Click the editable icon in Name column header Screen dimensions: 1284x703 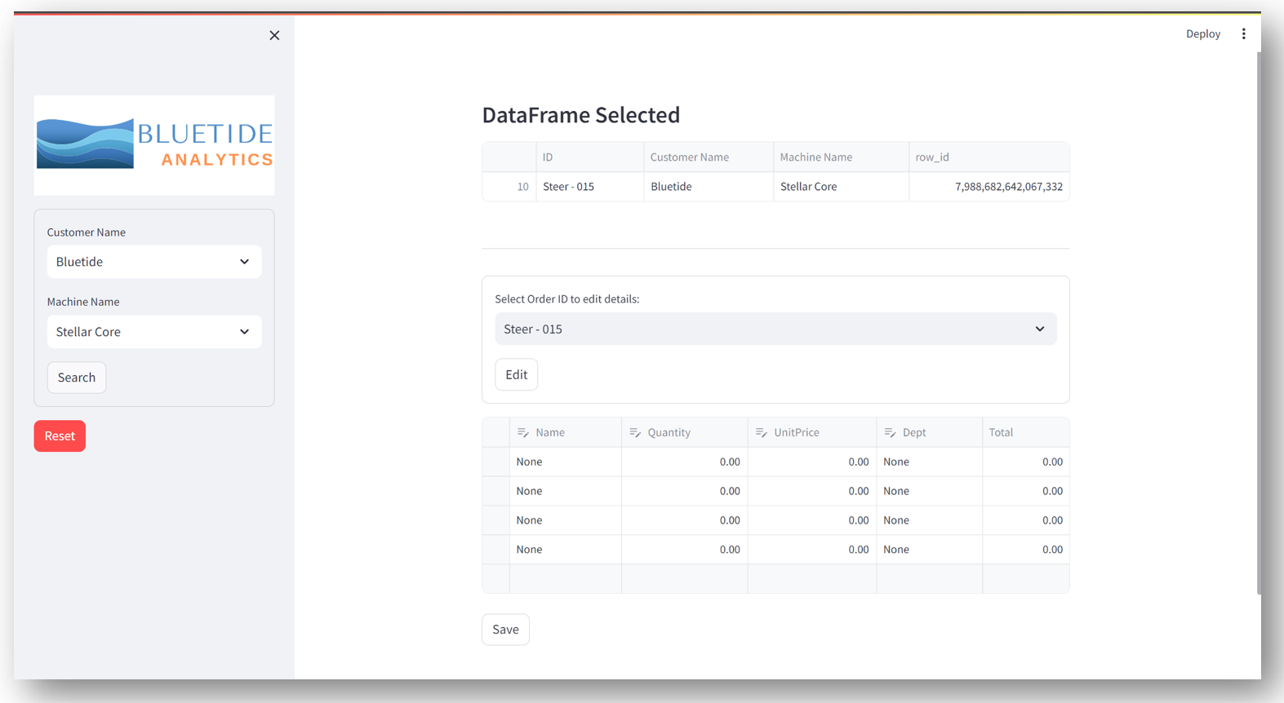click(x=523, y=432)
